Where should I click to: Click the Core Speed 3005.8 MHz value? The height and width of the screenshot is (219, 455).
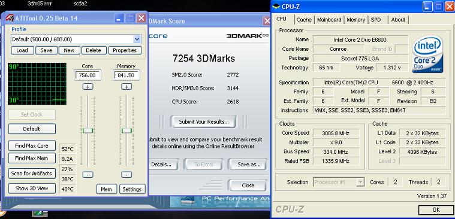pos(336,133)
